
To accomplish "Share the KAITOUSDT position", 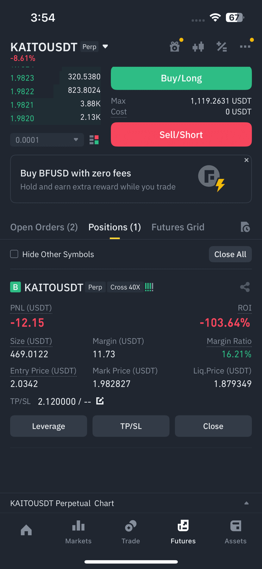I will (245, 287).
